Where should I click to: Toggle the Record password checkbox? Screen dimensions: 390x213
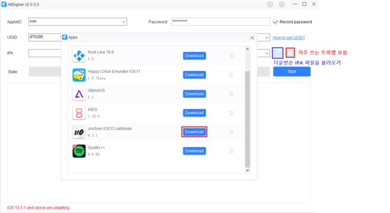click(275, 22)
